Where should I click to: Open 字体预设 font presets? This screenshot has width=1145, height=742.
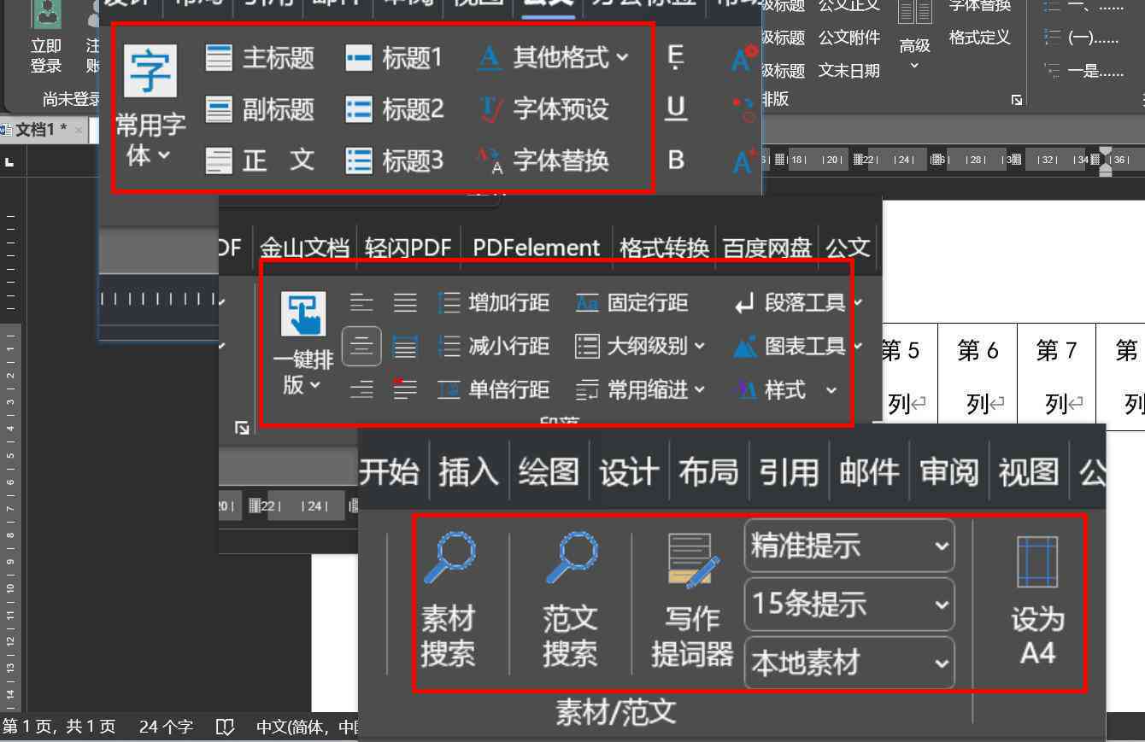pos(542,109)
